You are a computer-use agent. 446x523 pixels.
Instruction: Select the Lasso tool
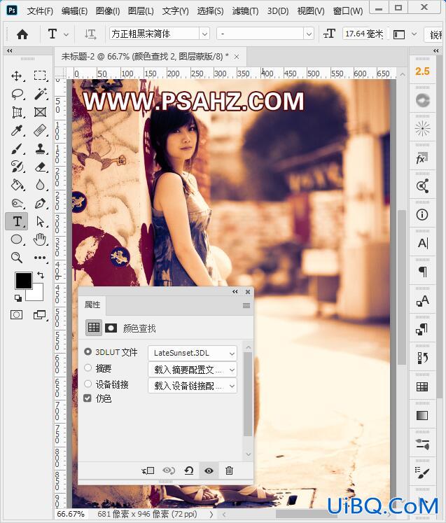[18, 94]
